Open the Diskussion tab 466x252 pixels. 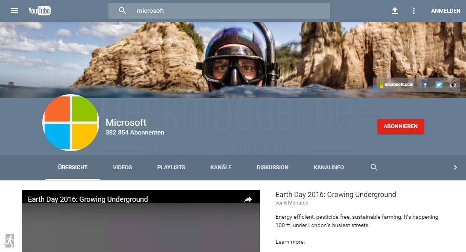[x=273, y=167]
